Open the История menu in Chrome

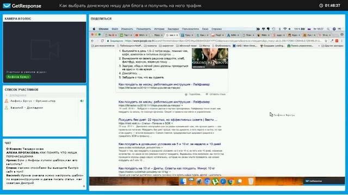tap(159, 29)
